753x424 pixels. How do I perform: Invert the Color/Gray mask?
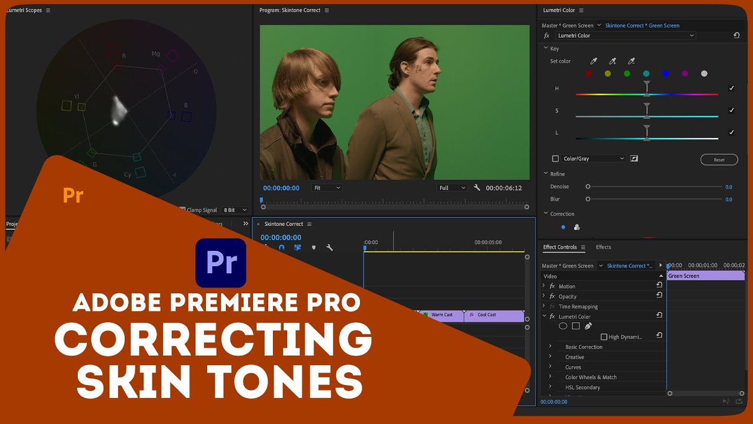634,158
